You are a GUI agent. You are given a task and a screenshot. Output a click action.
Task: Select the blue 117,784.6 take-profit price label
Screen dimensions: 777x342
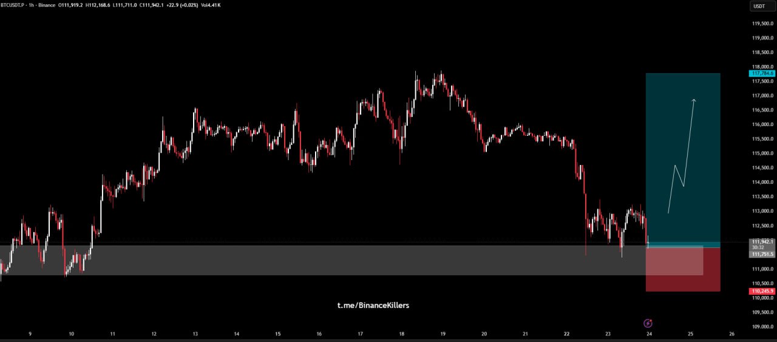[762, 73]
